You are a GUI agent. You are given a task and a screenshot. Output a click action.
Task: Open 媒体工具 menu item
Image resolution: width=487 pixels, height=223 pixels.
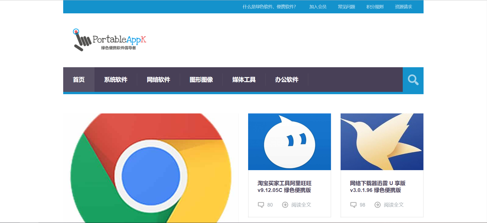point(244,80)
